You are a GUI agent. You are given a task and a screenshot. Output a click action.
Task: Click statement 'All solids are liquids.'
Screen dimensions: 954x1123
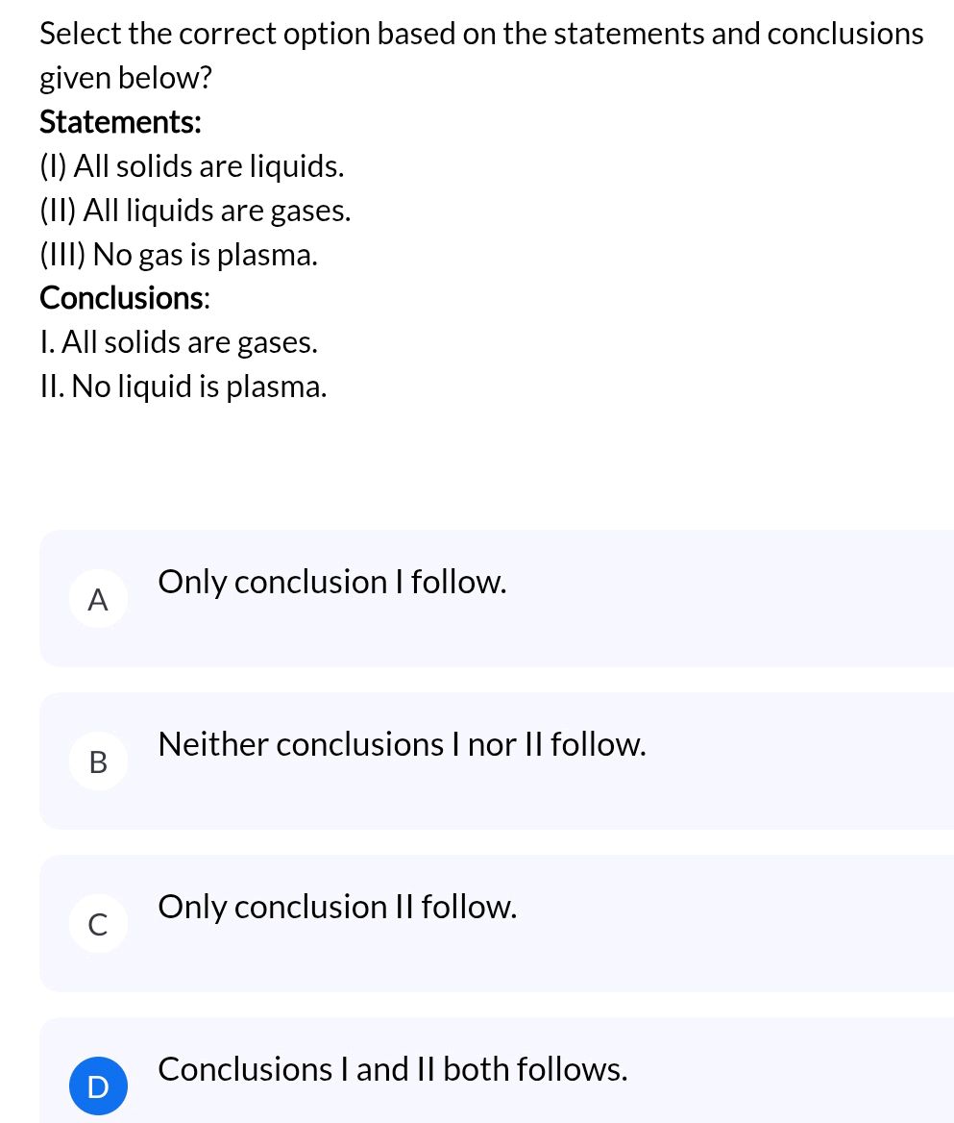(191, 166)
